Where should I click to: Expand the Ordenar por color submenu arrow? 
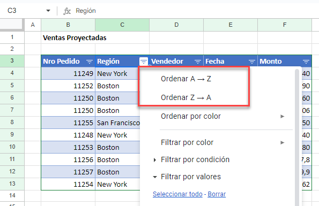(x=282, y=116)
